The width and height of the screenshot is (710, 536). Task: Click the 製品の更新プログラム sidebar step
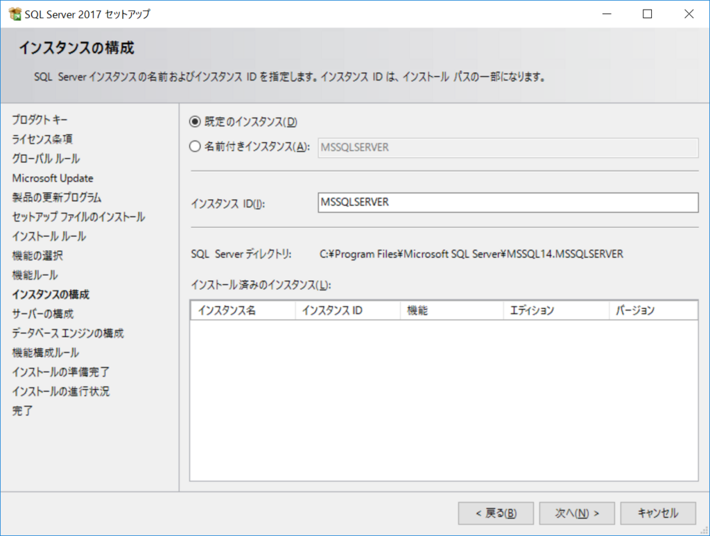click(57, 198)
